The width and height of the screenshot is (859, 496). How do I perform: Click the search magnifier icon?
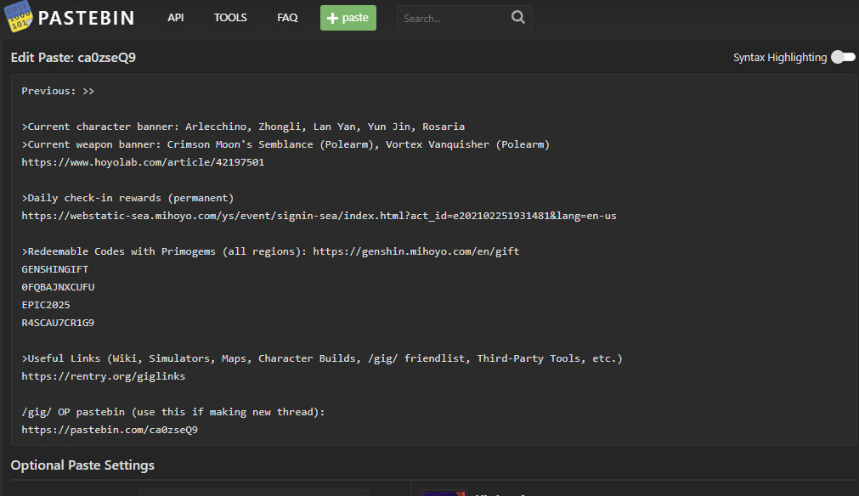click(517, 18)
